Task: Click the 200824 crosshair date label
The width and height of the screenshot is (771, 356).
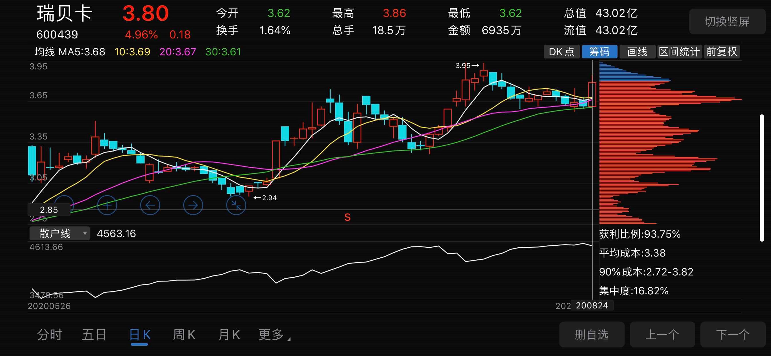Action: [x=592, y=305]
